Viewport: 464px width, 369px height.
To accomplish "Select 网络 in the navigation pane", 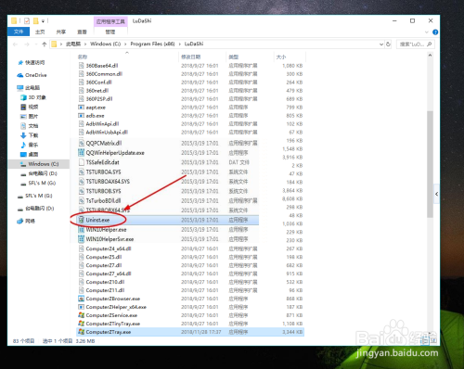I will (30, 221).
